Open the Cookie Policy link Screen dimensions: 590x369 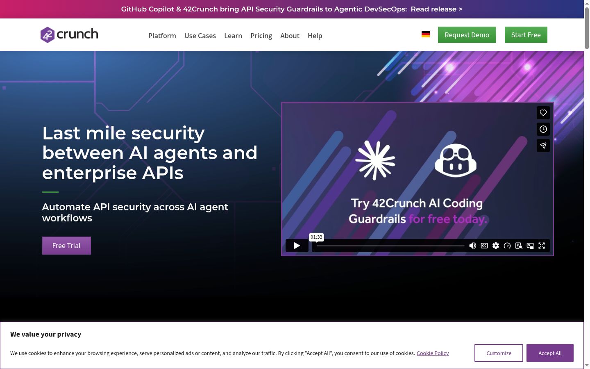433,353
